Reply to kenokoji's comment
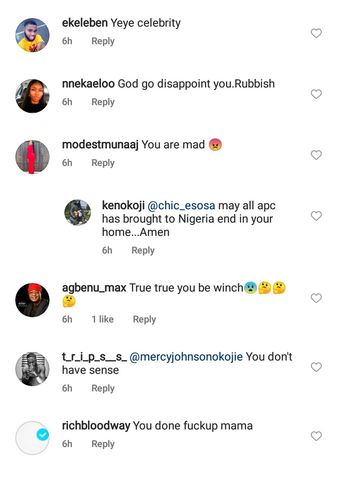The width and height of the screenshot is (343, 478). tap(143, 251)
